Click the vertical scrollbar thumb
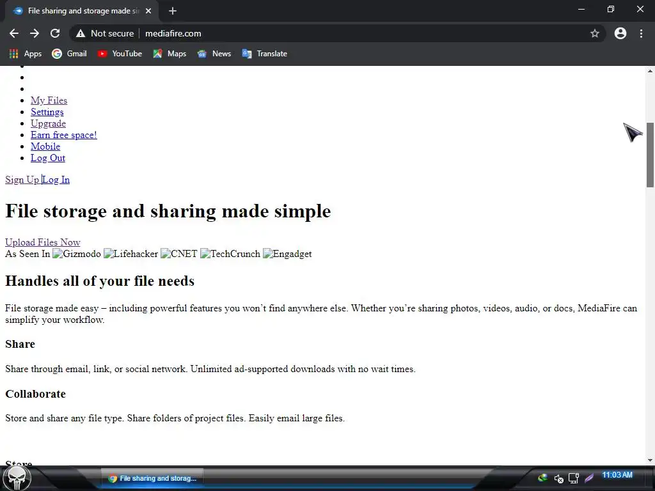 [650, 155]
